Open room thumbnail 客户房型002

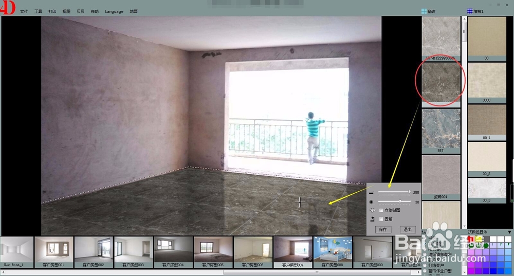pyautogui.click(x=94, y=252)
